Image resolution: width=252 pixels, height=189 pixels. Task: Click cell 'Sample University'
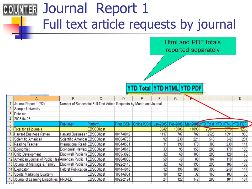click(x=36, y=109)
